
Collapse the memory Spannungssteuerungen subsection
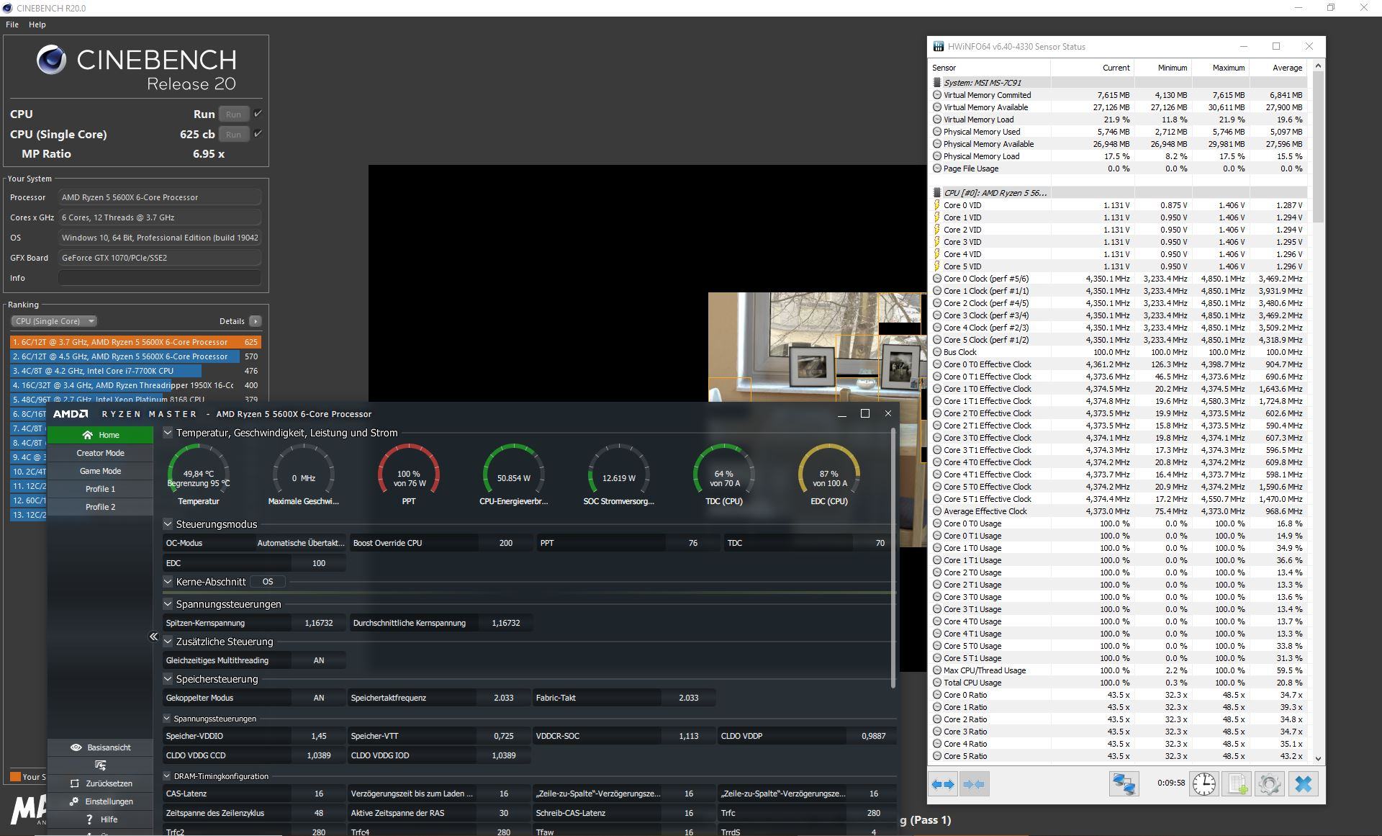167,719
